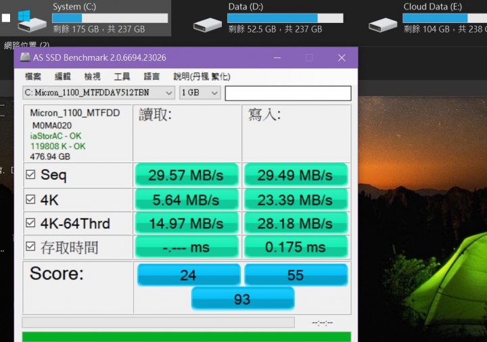
Task: Click the Seq write result 29.49 MB/s
Action: pyautogui.click(x=296, y=175)
